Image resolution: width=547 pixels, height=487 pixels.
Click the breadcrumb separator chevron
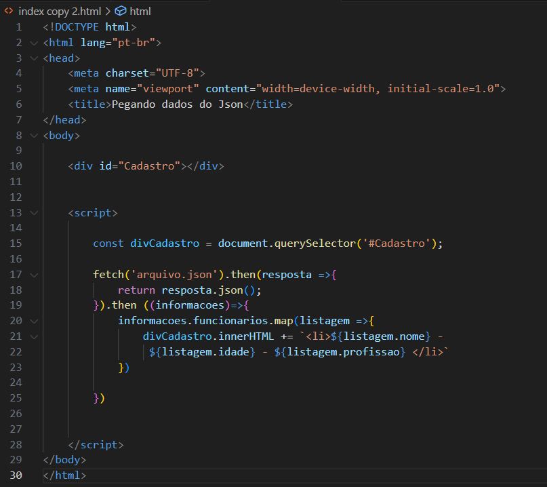tap(108, 11)
